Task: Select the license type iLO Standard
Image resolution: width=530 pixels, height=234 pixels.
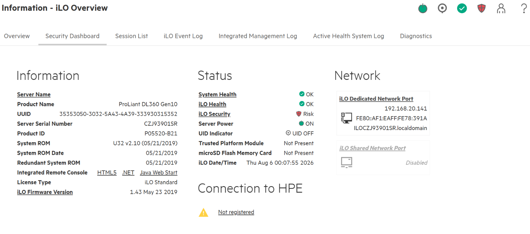Action: [x=161, y=182]
